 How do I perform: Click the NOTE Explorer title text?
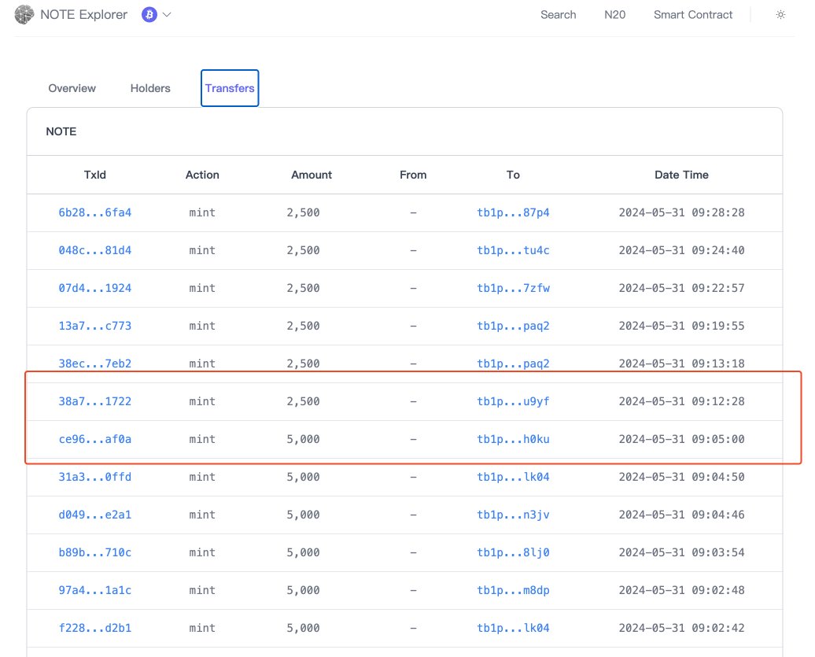(83, 14)
